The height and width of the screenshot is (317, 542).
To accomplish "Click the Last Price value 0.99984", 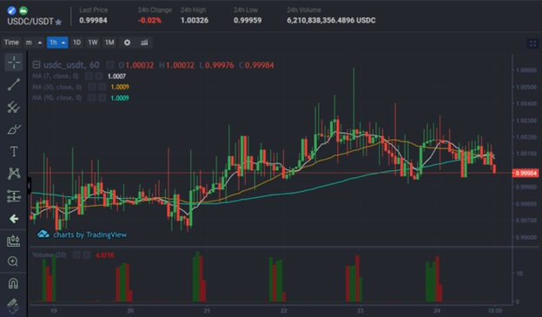I will [x=93, y=20].
